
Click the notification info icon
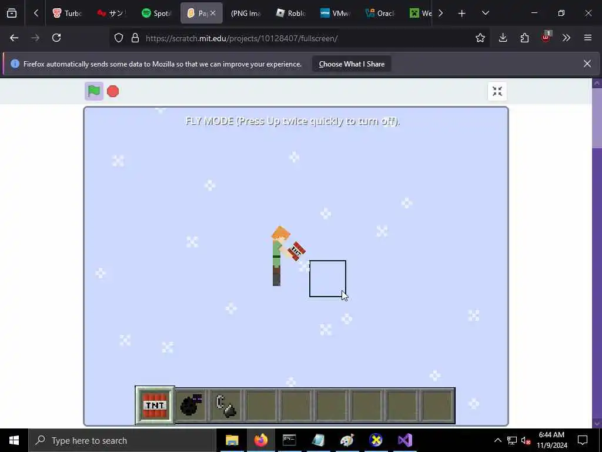(15, 64)
